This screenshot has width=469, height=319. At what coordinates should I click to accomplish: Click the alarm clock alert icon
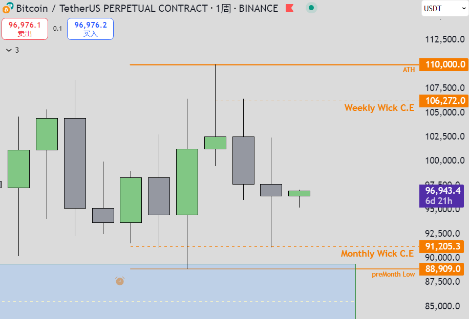click(120, 281)
